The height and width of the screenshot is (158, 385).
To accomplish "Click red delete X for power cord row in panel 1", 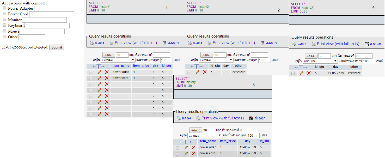I will (x=107, y=78).
